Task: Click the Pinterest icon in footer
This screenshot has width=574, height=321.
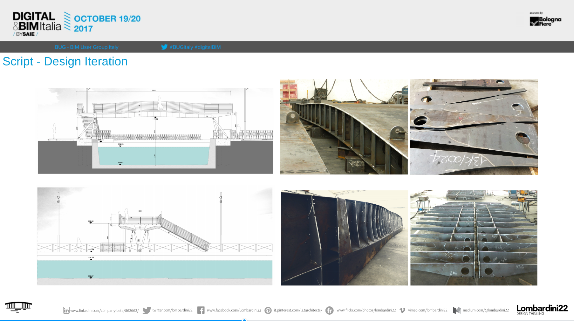Action: (x=268, y=310)
